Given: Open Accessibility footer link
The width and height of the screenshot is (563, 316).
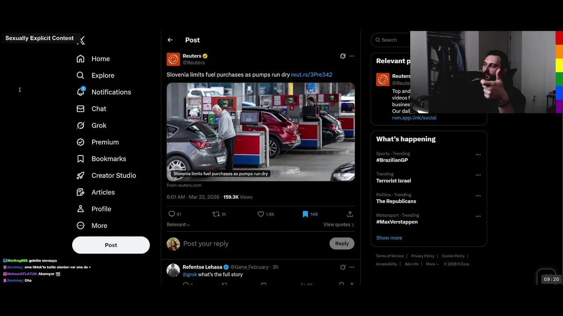Looking at the screenshot, I should click(x=387, y=264).
